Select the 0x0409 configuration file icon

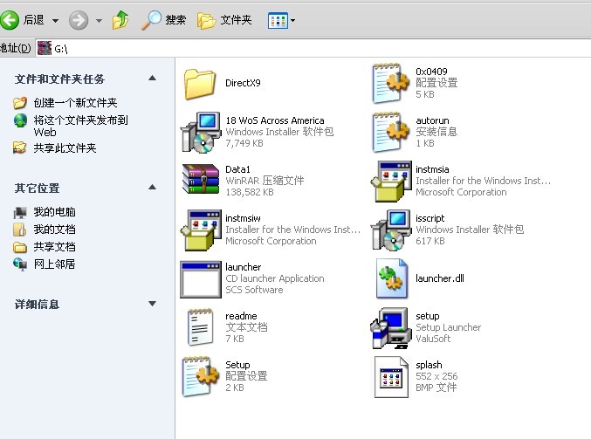[391, 83]
